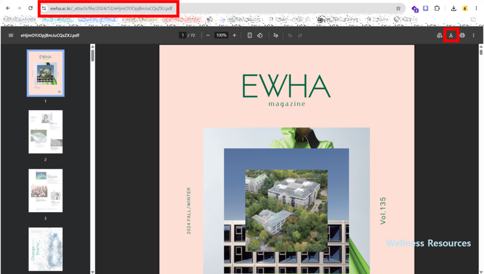Image resolution: width=484 pixels, height=274 pixels.
Task: Toggle the fit-to-page icon
Action: point(250,35)
